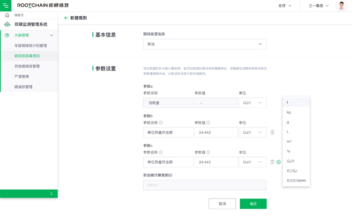This screenshot has height=220, width=352.
Task: Click the back arrow next to 新建规则
Action: (x=66, y=18)
